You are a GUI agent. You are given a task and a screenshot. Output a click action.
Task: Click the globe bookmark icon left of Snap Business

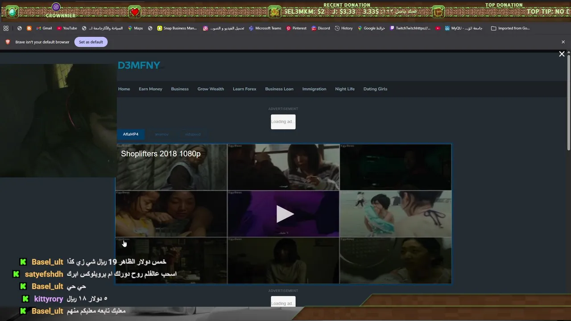click(x=150, y=28)
